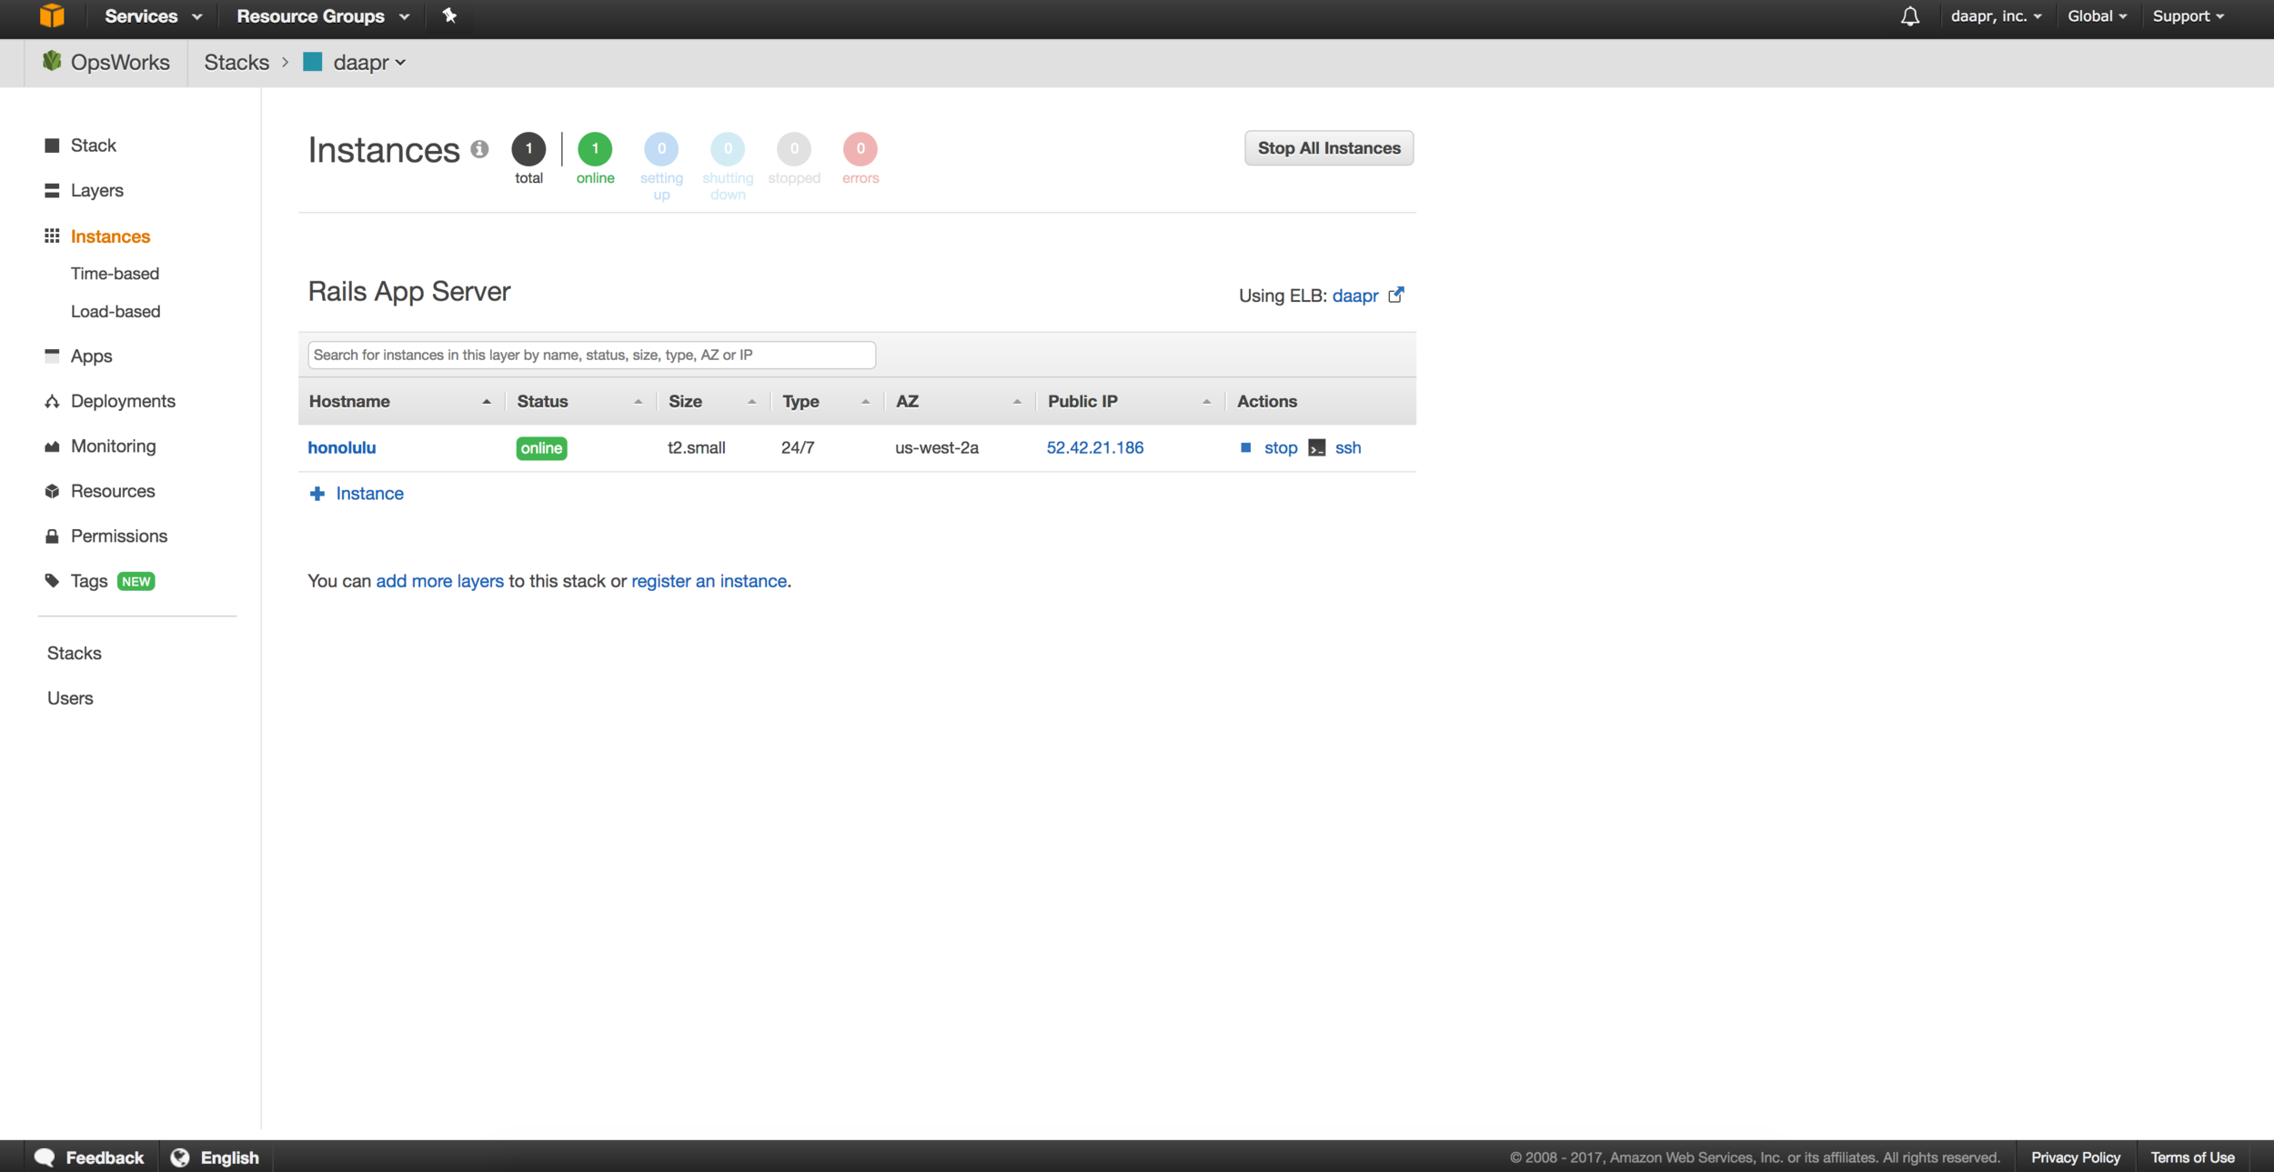The width and height of the screenshot is (2274, 1172).
Task: Click Stop All Instances button
Action: point(1328,148)
